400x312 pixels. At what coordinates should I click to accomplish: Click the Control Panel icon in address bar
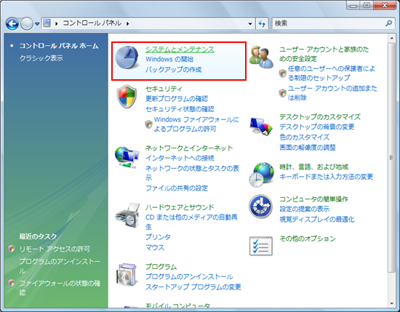(x=47, y=23)
